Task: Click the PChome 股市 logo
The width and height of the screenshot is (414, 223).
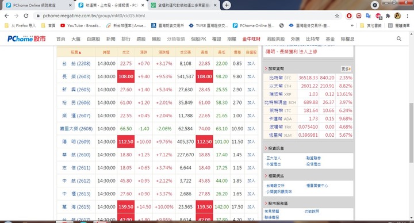Action: pyautogui.click(x=26, y=39)
